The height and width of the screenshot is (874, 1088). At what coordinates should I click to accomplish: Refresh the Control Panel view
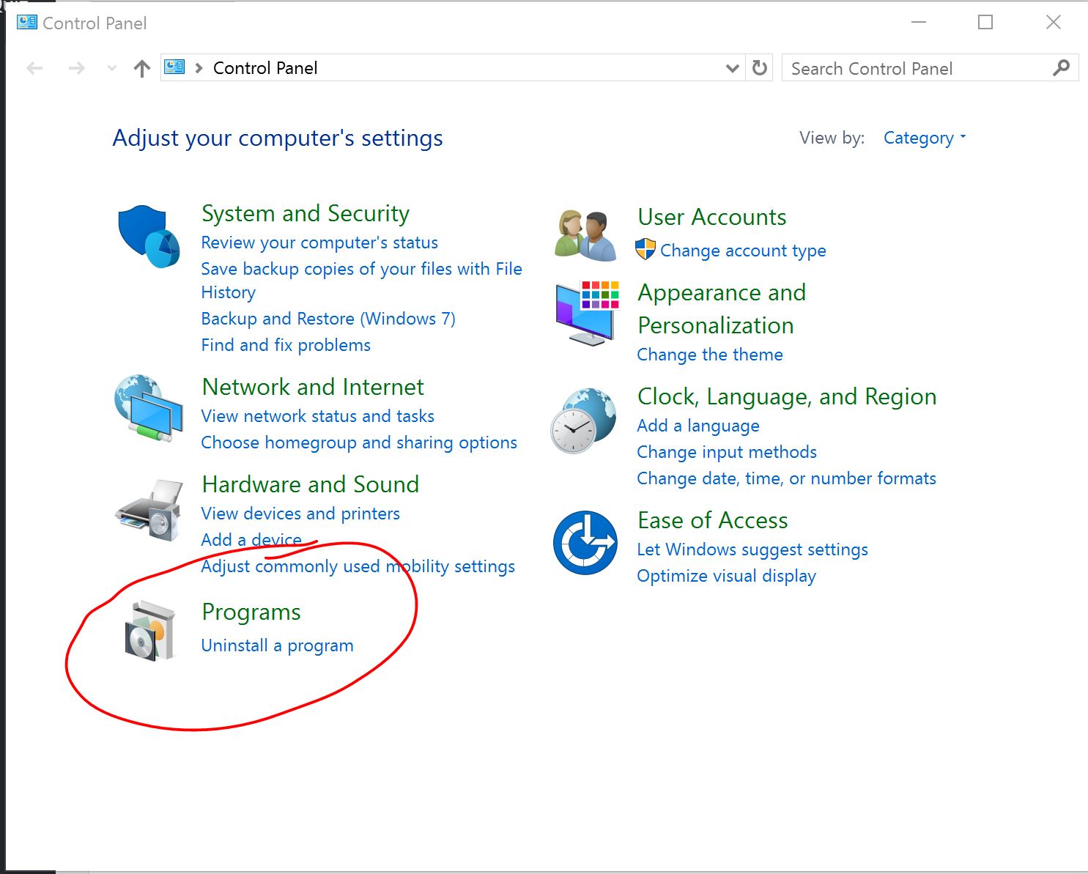(760, 68)
